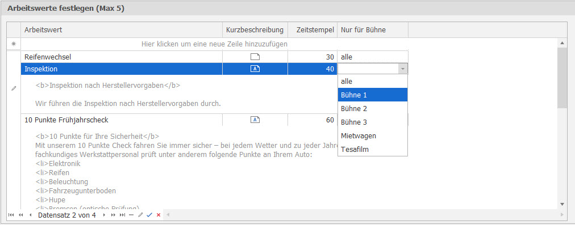
Task: Click '<li>Beleuchtung' preview line
Action: pyautogui.click(x=61, y=182)
